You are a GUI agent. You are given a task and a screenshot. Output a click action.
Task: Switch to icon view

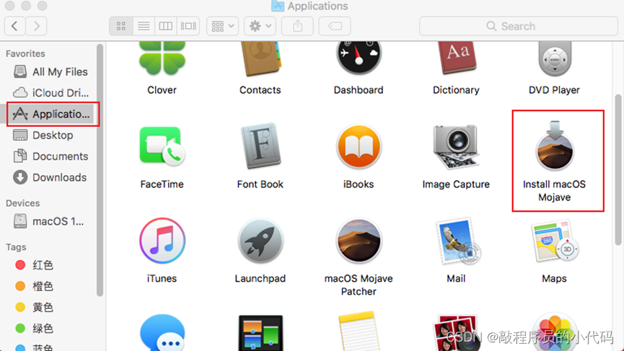121,26
